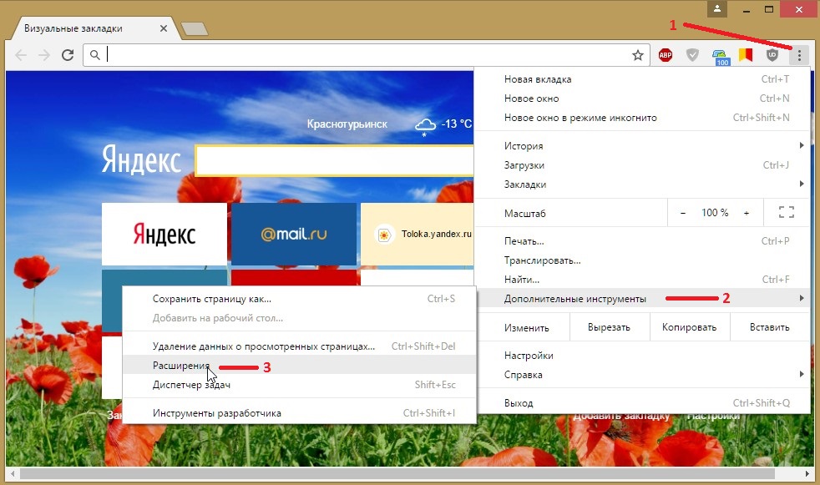
Task: Select Транслировать... menu item
Action: tap(642, 260)
